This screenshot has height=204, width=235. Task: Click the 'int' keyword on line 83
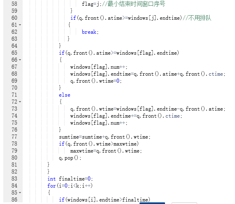[x=51, y=178]
